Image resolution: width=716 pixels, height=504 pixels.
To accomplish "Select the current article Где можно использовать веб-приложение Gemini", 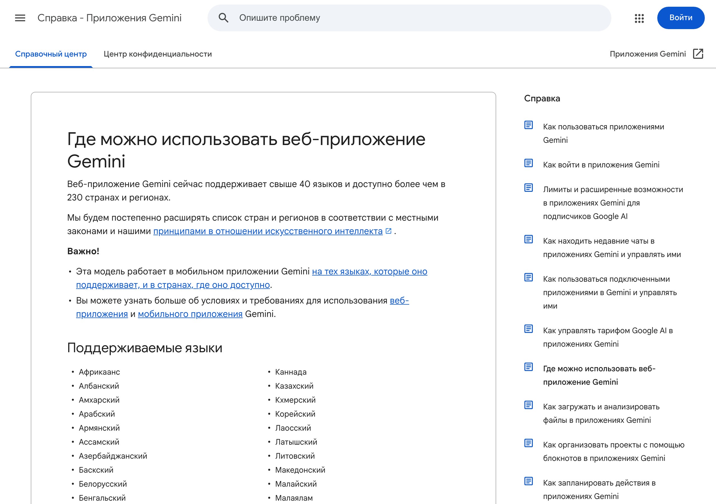I will (599, 375).
